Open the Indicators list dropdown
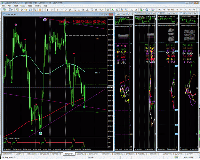This screenshot has height=160, width=200. [x=142, y=10]
